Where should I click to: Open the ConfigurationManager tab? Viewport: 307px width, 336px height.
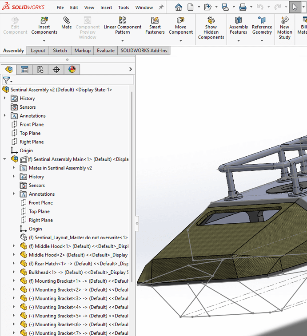(x=40, y=70)
